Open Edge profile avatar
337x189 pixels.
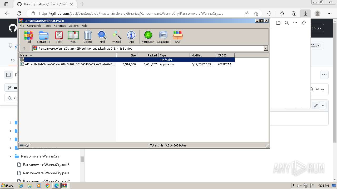[318, 13]
